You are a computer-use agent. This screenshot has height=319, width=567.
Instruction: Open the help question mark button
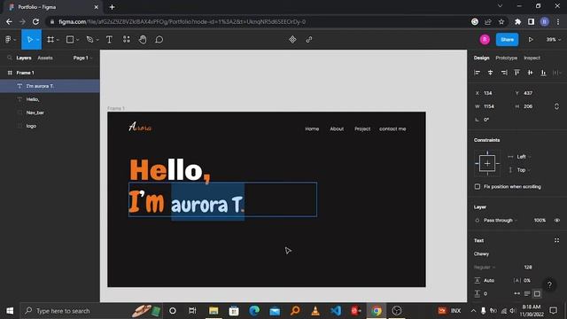(x=549, y=284)
